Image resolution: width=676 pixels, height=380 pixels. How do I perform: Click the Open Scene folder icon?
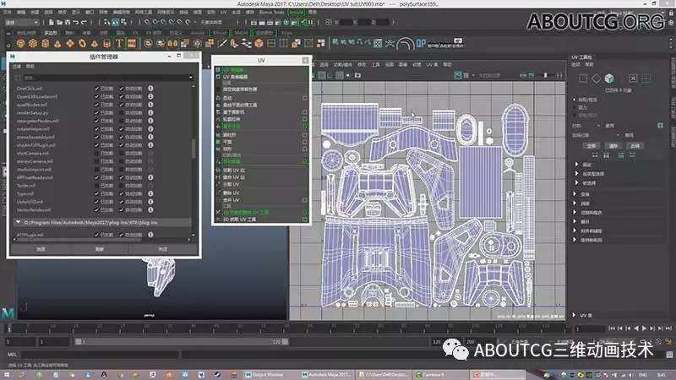tap(59, 22)
